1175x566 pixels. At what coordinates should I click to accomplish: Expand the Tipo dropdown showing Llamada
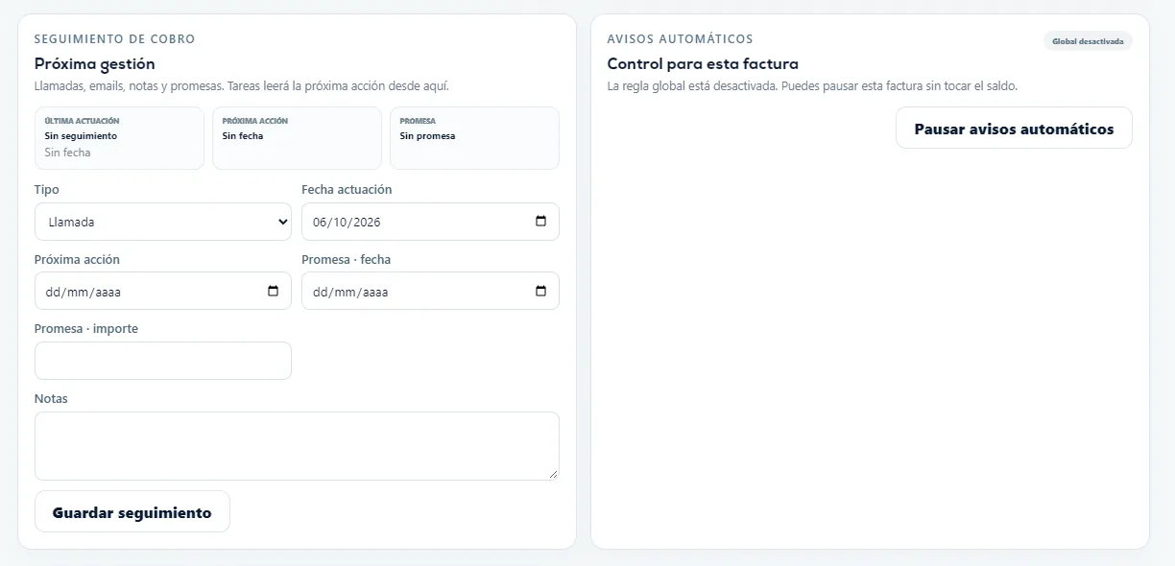[163, 222]
